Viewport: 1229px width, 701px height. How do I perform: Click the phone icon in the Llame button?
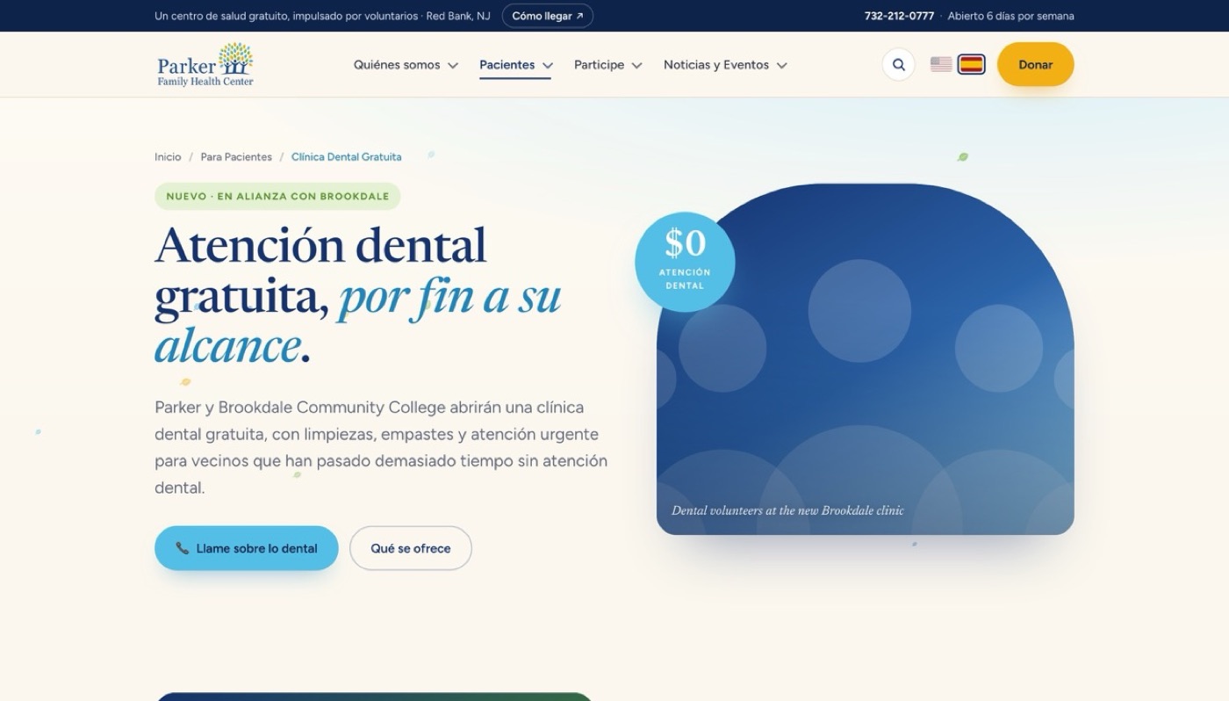pos(182,548)
